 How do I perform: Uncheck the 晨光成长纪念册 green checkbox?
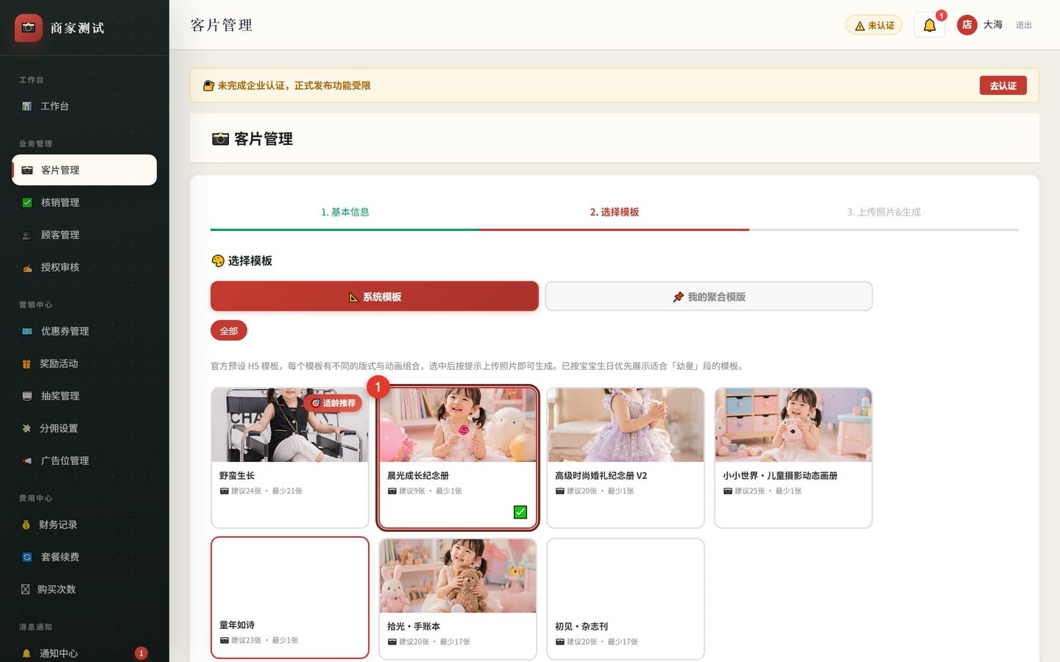tap(520, 512)
